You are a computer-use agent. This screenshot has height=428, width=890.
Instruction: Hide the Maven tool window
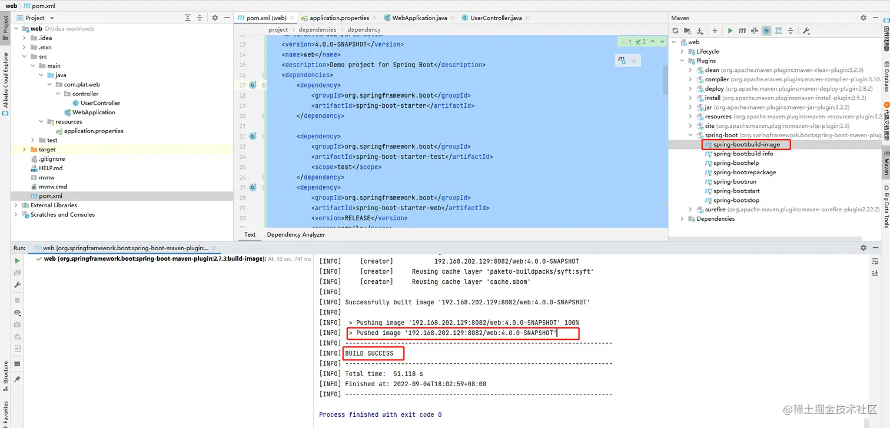tap(875, 18)
